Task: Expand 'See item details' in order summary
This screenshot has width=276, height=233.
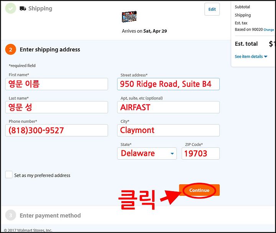Action: (251, 56)
